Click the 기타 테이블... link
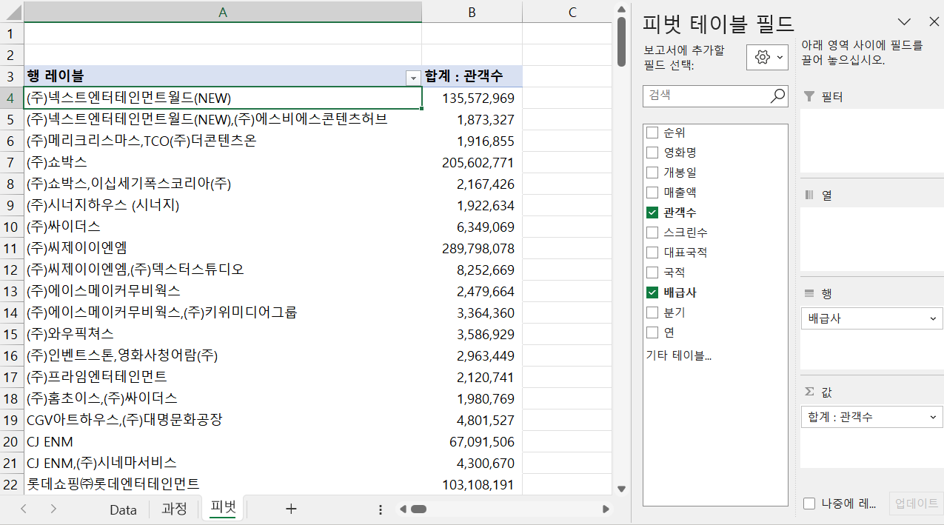This screenshot has height=525, width=944. coord(679,356)
